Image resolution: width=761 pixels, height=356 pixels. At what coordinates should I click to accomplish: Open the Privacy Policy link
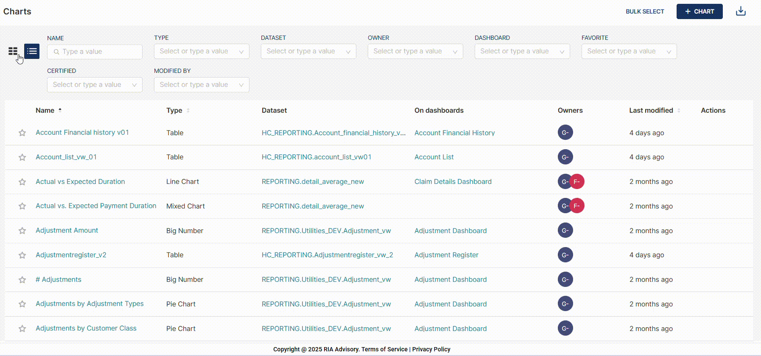pos(431,349)
